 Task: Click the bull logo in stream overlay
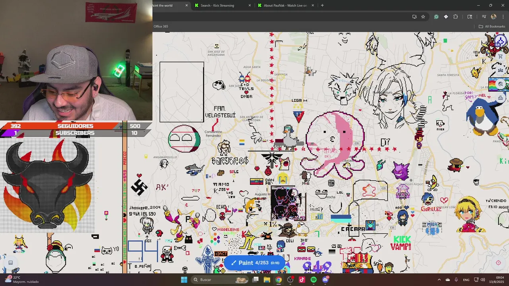(47, 185)
